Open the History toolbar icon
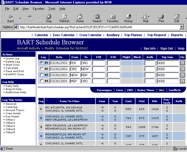This screenshot has height=152, width=187. [x=128, y=18]
